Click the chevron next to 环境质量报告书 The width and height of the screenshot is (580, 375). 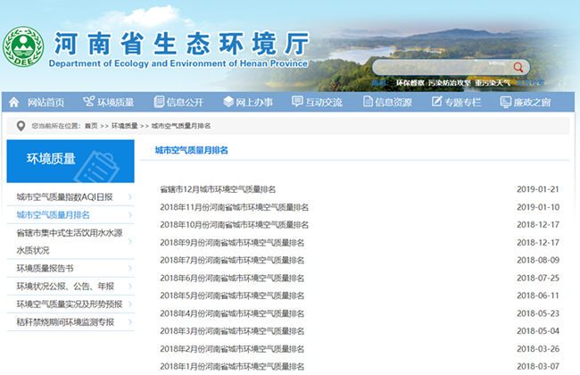click(x=130, y=269)
